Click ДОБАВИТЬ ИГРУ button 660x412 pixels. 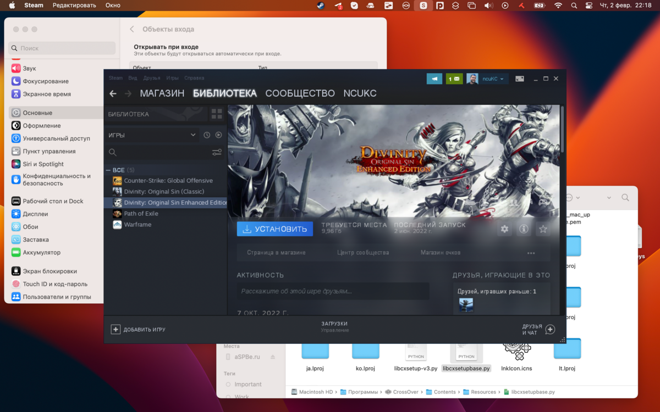(x=138, y=330)
